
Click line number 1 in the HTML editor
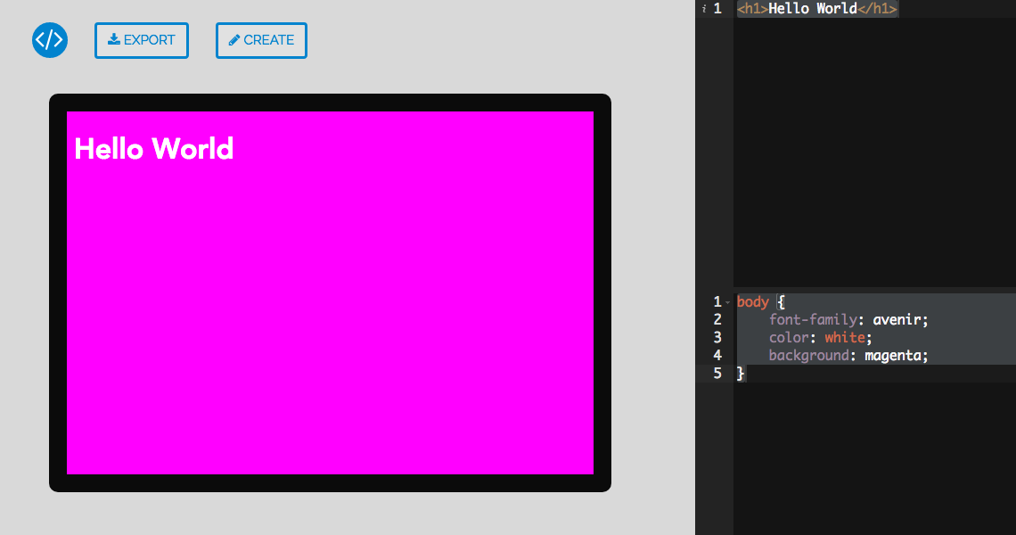(x=717, y=8)
